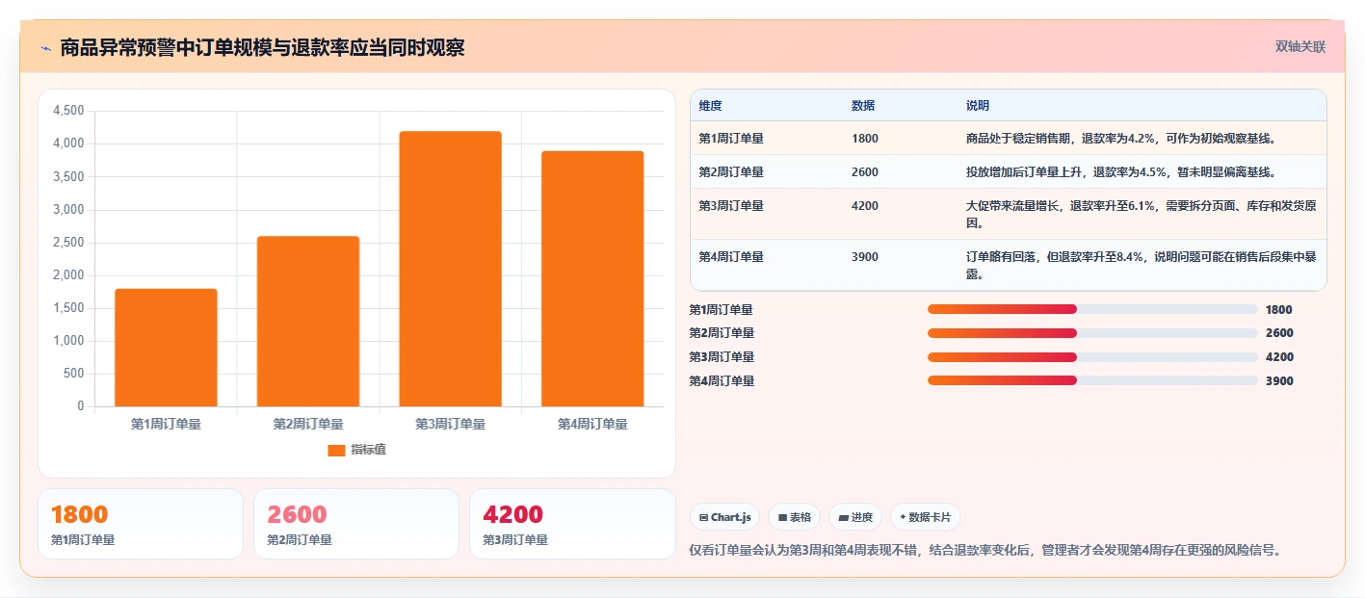1365x598 pixels.
Task: Click description mentioning 退款率升至8.4%
Action: [1141, 265]
